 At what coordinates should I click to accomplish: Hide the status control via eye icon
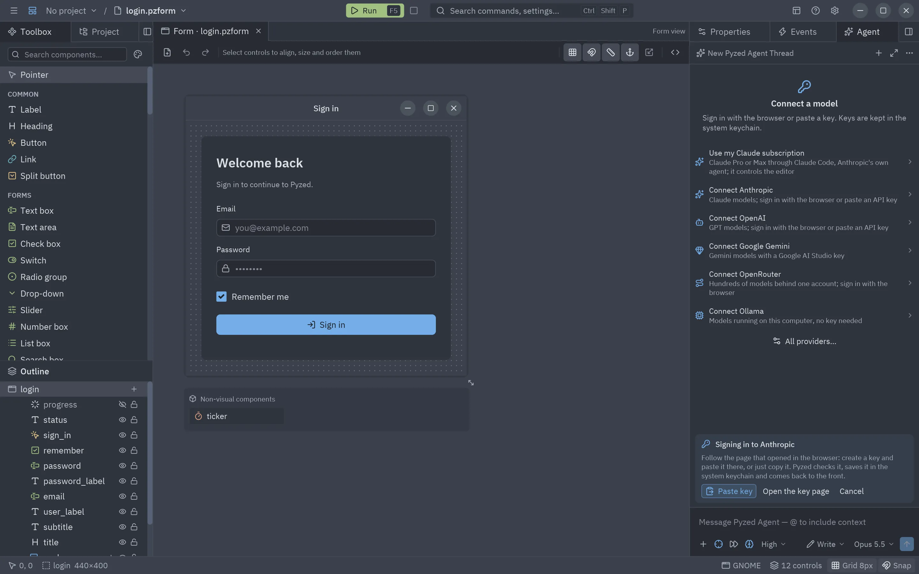pyautogui.click(x=122, y=420)
